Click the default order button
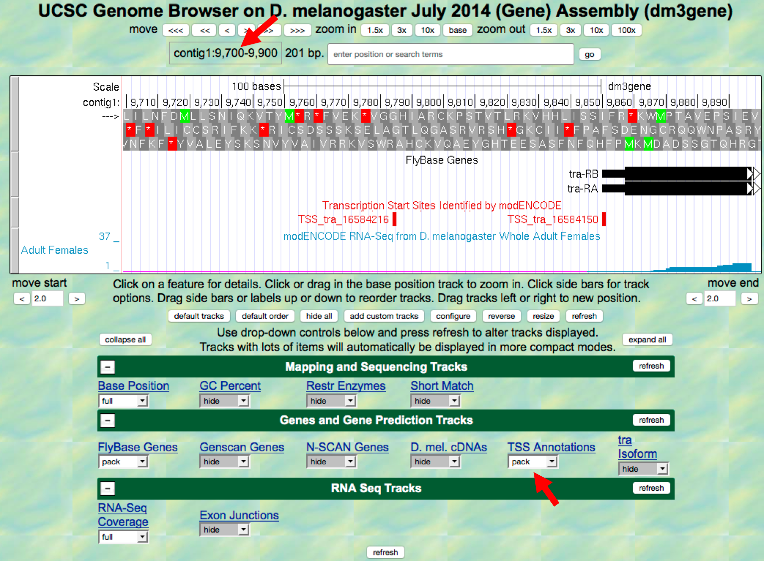This screenshot has height=561, width=764. [x=265, y=316]
